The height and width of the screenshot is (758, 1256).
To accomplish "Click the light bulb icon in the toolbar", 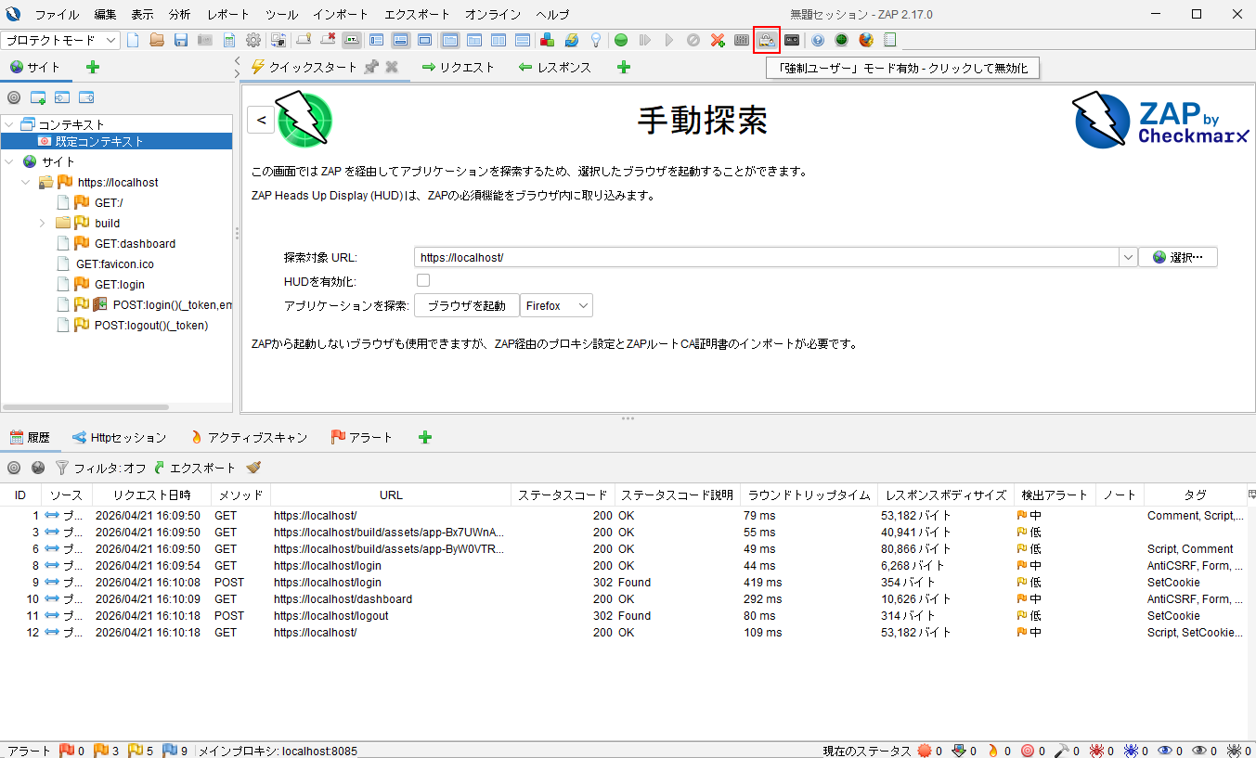I will coord(596,40).
